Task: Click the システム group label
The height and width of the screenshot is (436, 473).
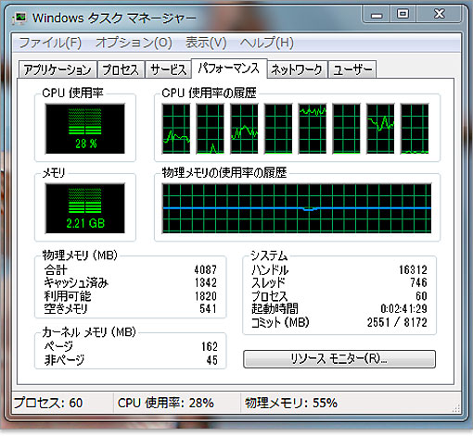Action: (269, 255)
